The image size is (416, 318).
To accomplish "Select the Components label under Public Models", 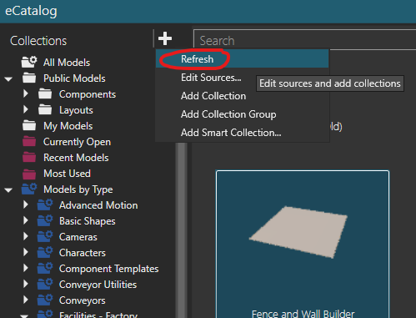I will [x=88, y=94].
